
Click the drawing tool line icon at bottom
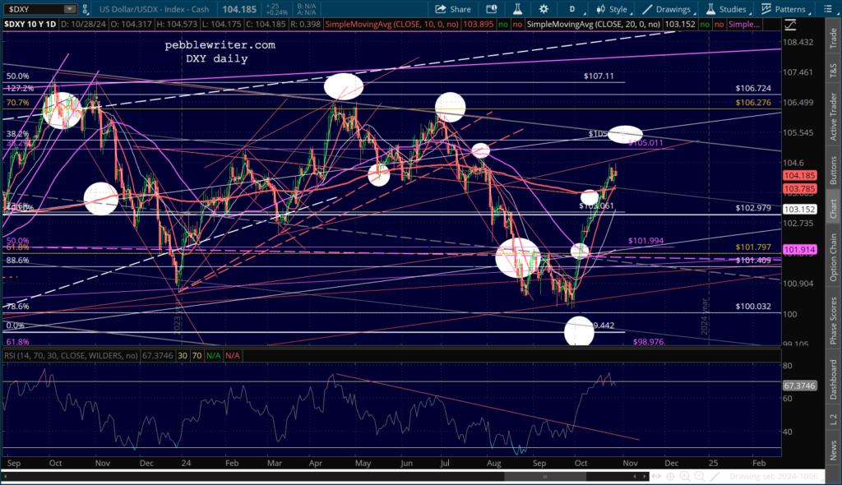[x=715, y=477]
